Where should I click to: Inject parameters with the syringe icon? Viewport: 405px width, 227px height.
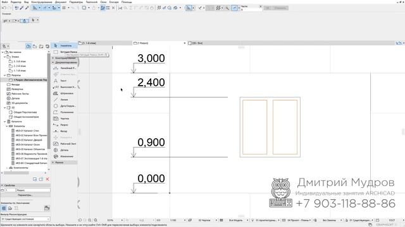coord(27,8)
